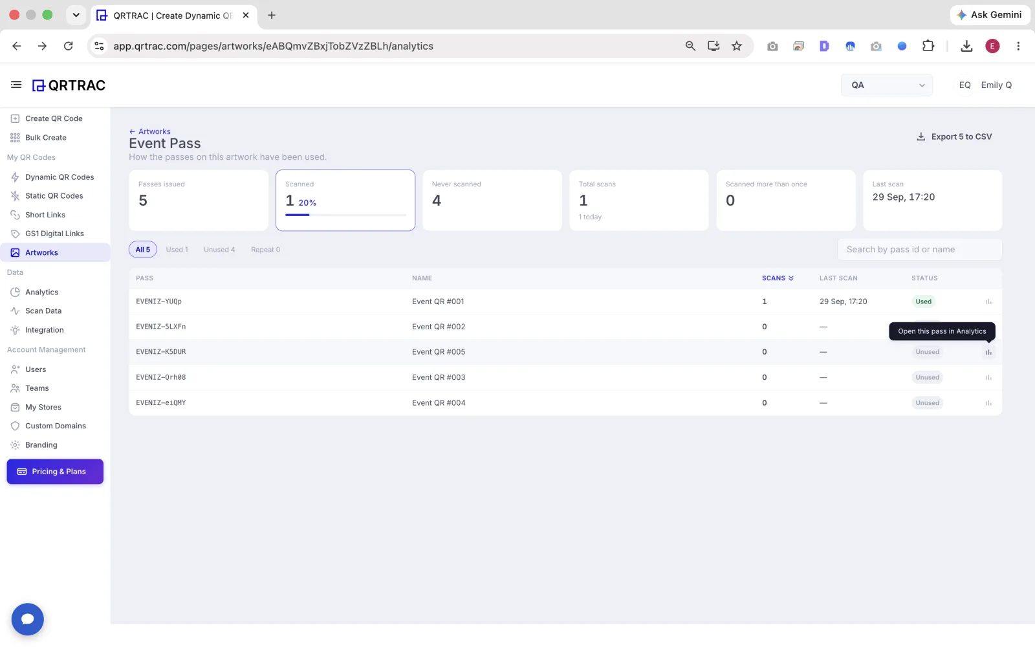This screenshot has width=1035, height=647.
Task: Open Create QR Code in sidebar
Action: pyautogui.click(x=54, y=118)
